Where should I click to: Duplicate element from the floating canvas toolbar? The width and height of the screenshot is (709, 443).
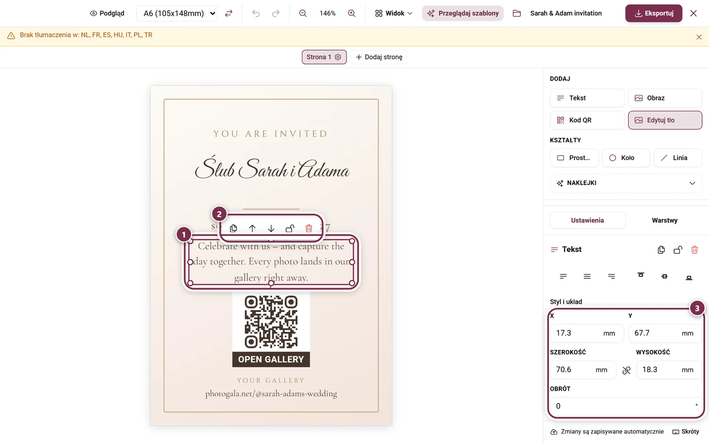tap(233, 228)
